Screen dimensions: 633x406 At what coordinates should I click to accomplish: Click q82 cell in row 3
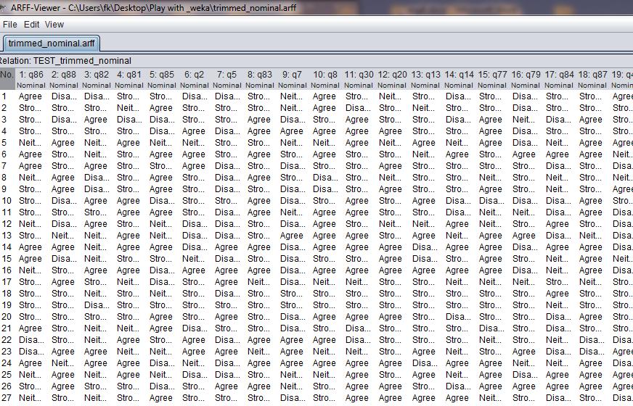(x=97, y=120)
